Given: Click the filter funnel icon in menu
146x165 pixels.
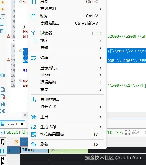Looking at the screenshot, I should pyautogui.click(x=33, y=33).
